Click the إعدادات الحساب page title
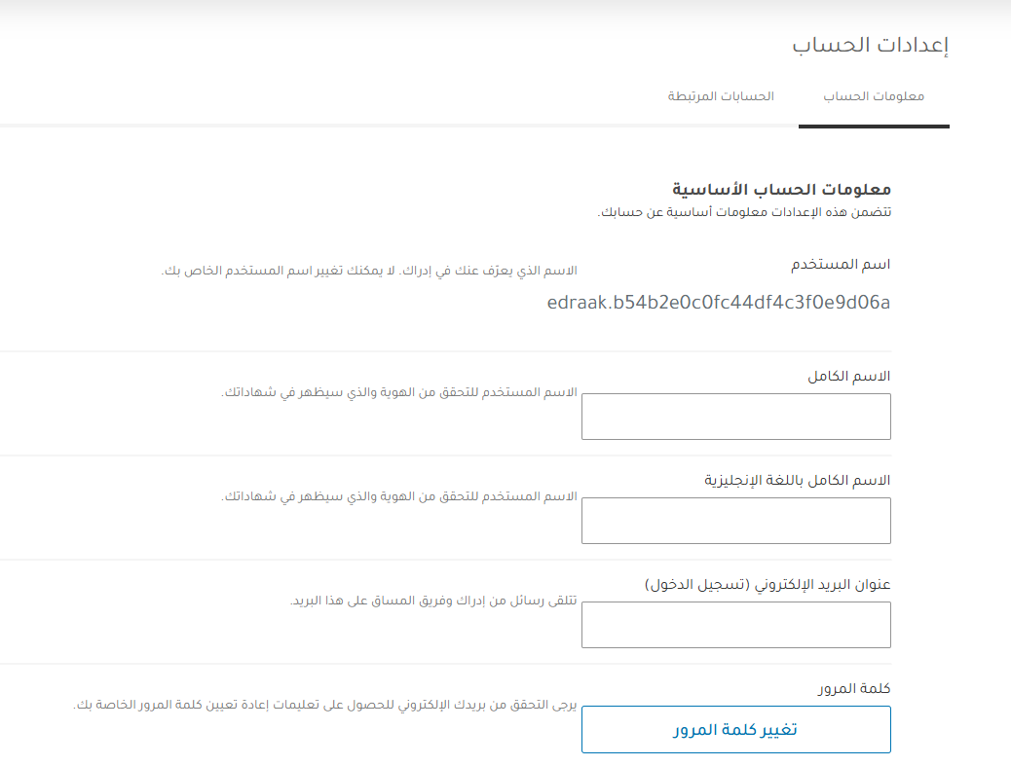Screen dimensions: 1011x766 pyautogui.click(x=870, y=45)
